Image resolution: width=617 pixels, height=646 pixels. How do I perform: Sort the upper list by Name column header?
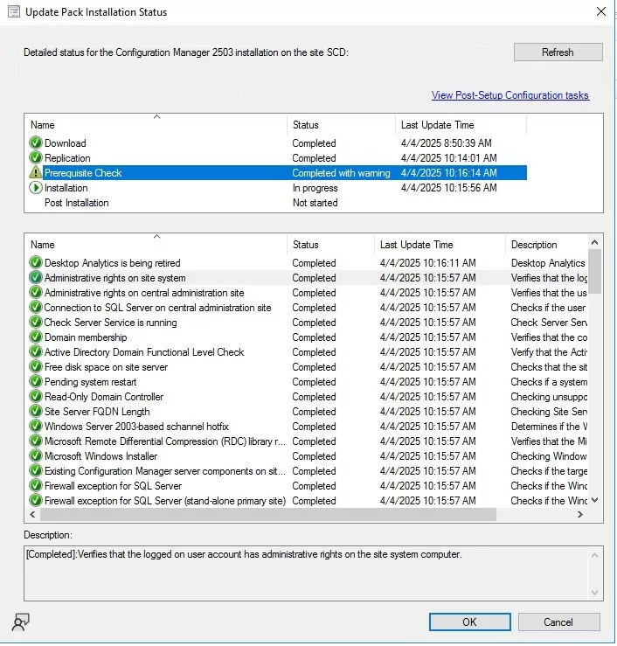click(156, 125)
